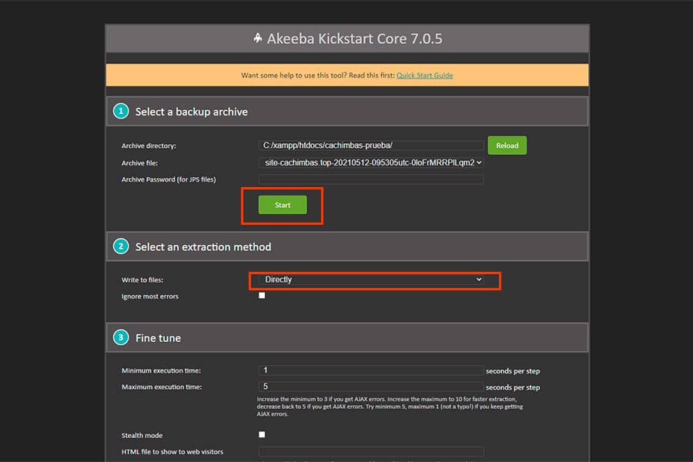Click the "Ignore most errors" label

point(150,296)
